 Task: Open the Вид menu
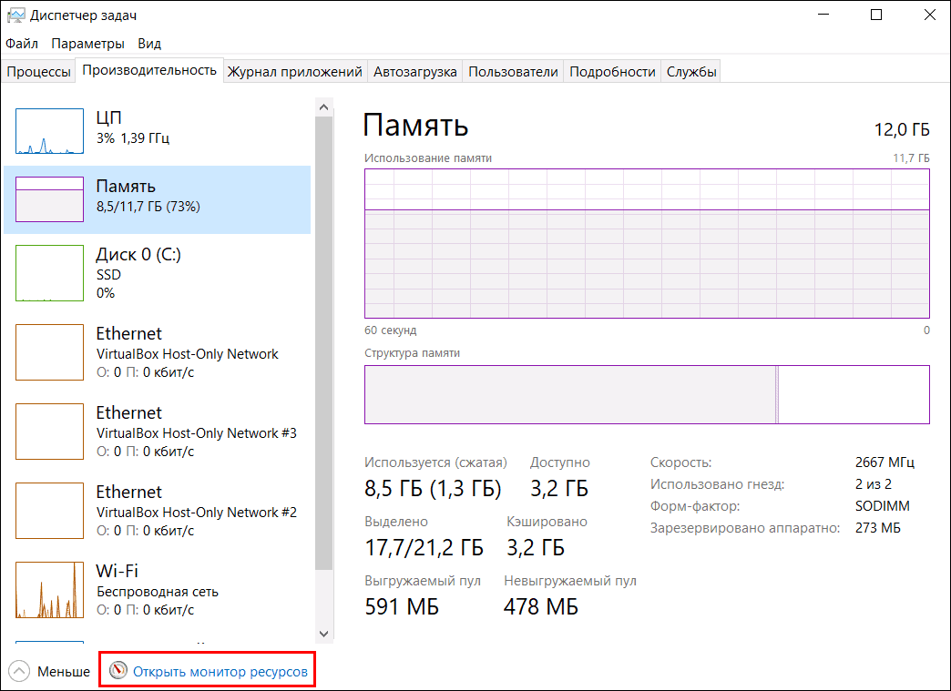click(x=149, y=44)
